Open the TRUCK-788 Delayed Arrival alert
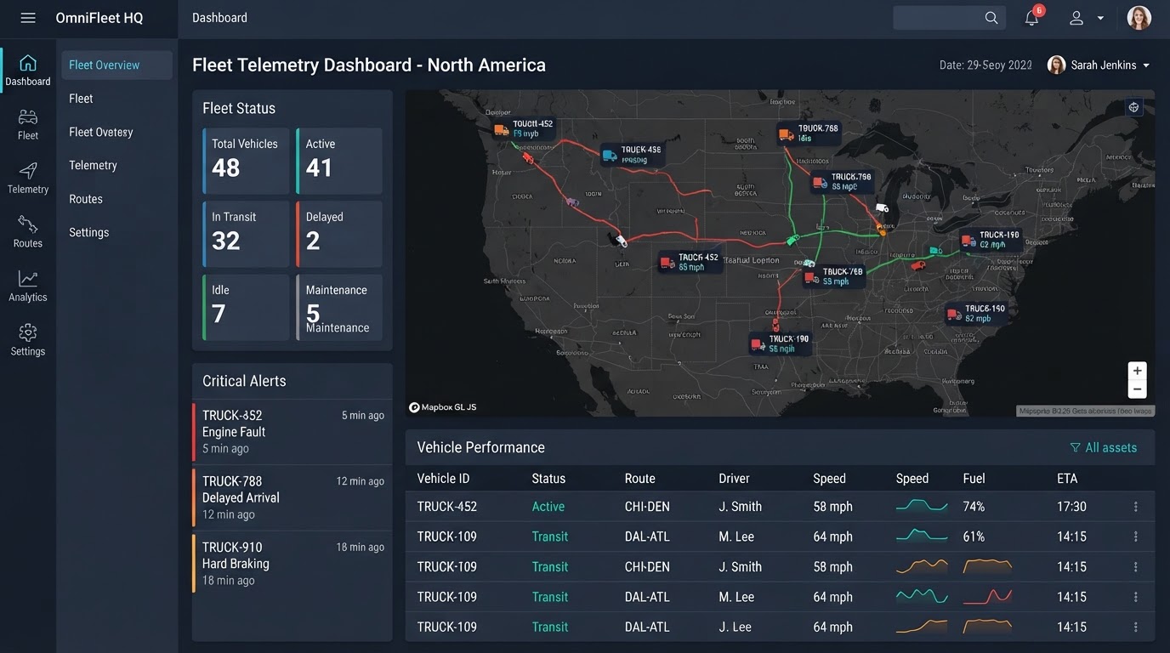Screen dimensions: 1170x653 pos(292,497)
